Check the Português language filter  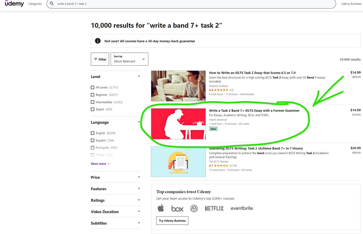pos(93,148)
